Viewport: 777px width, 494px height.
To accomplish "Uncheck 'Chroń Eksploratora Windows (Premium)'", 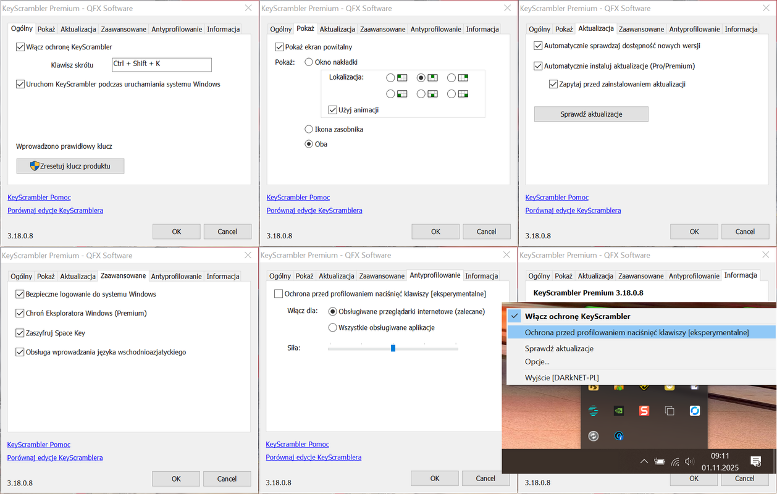I will (x=20, y=313).
